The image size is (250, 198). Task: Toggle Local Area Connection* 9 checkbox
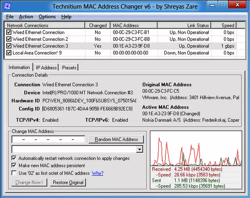9,53
